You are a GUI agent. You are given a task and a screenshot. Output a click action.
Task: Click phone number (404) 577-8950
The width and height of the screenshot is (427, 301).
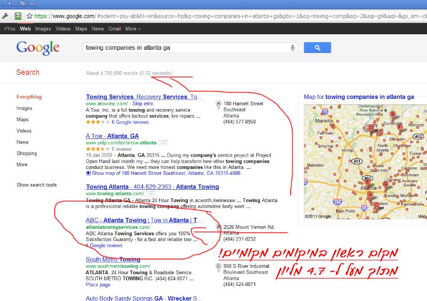pyautogui.click(x=239, y=122)
